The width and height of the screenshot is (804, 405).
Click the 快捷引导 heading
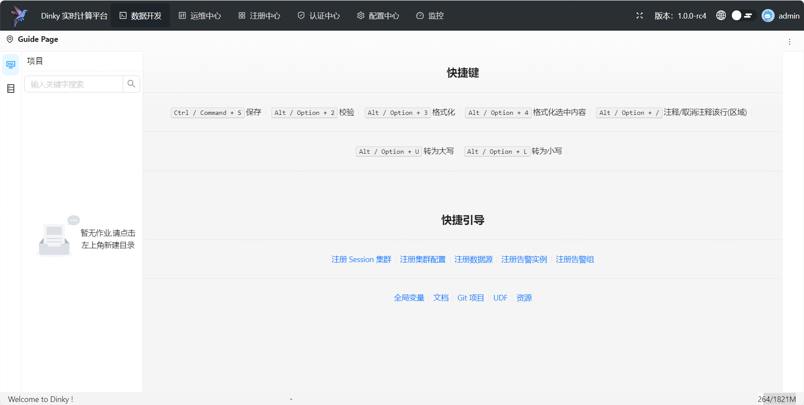point(463,220)
